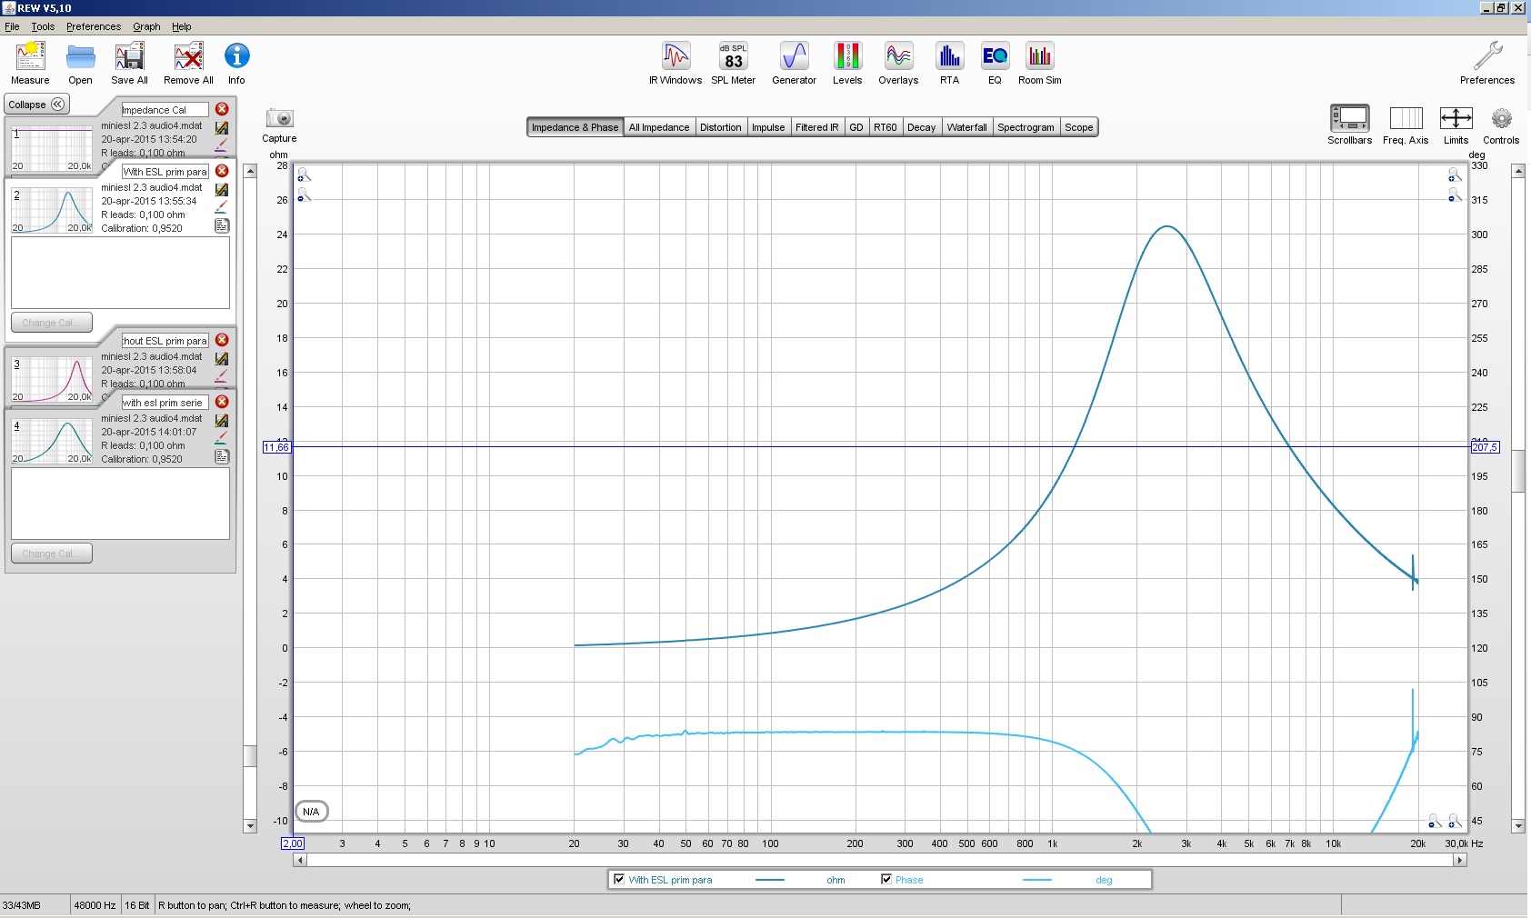The image size is (1531, 918).
Task: Switch to RT60 tab
Action: click(x=886, y=127)
